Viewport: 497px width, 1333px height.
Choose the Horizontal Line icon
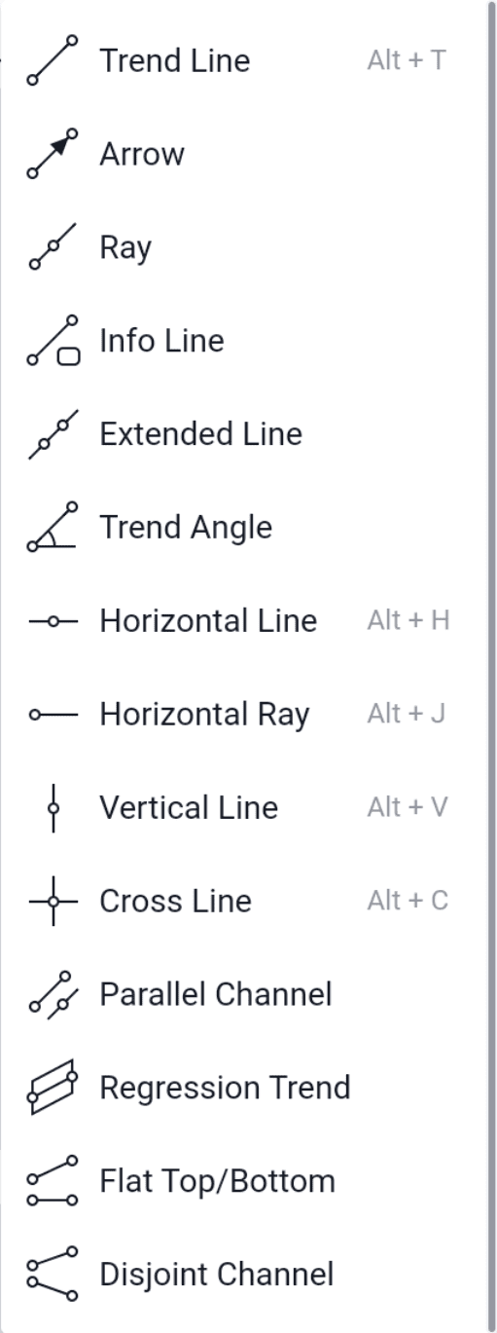click(53, 621)
